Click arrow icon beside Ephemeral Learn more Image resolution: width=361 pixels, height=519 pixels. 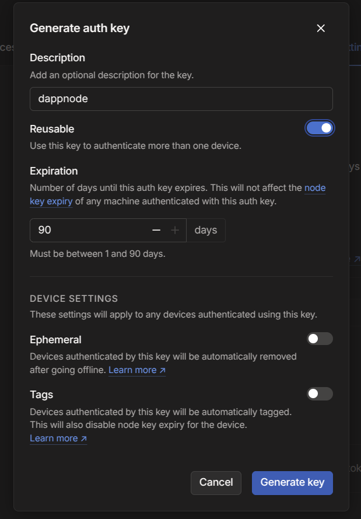[163, 370]
